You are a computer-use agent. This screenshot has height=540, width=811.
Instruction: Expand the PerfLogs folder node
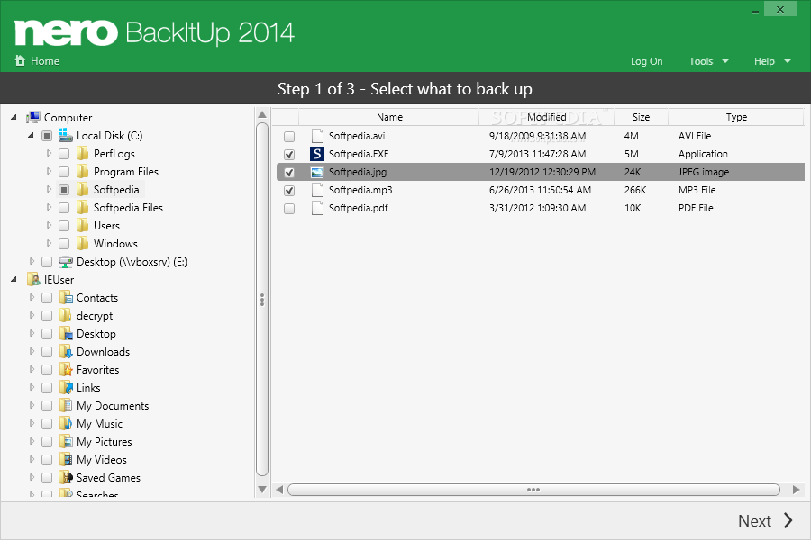[49, 154]
